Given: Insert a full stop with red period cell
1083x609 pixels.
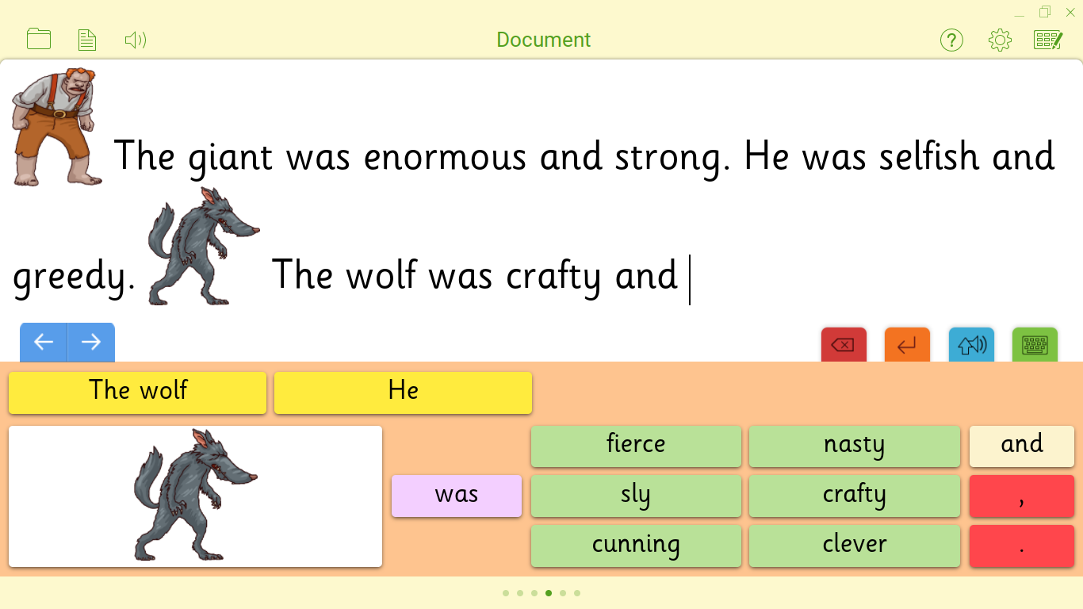Looking at the screenshot, I should 1021,546.
